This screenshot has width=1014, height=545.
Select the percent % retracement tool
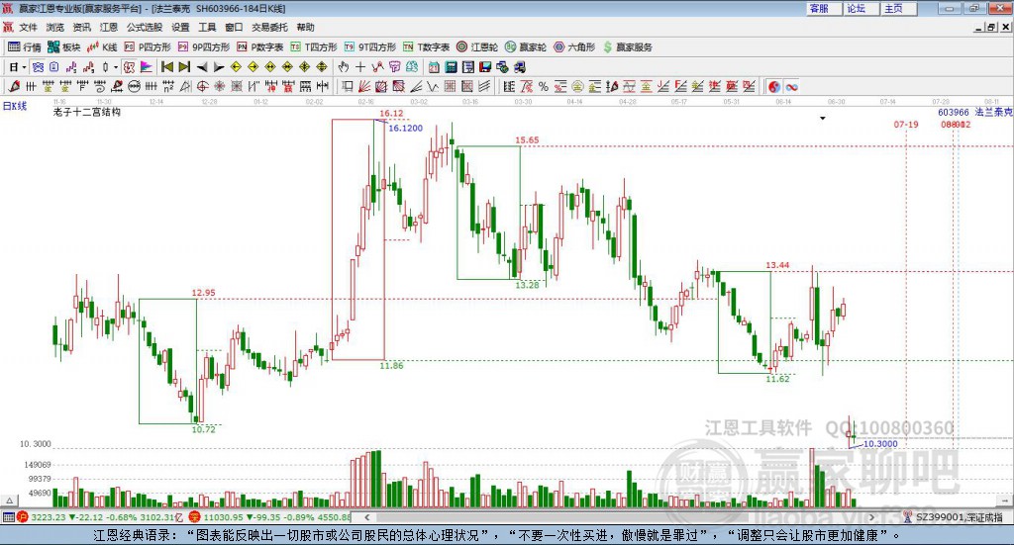(x=544, y=86)
